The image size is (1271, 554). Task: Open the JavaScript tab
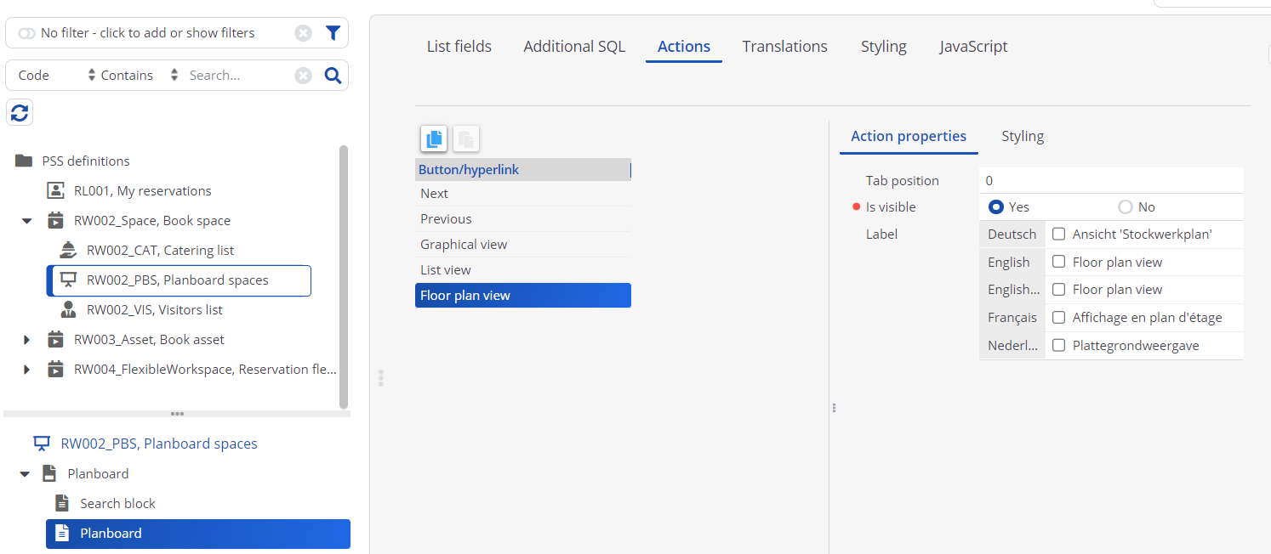pos(973,47)
